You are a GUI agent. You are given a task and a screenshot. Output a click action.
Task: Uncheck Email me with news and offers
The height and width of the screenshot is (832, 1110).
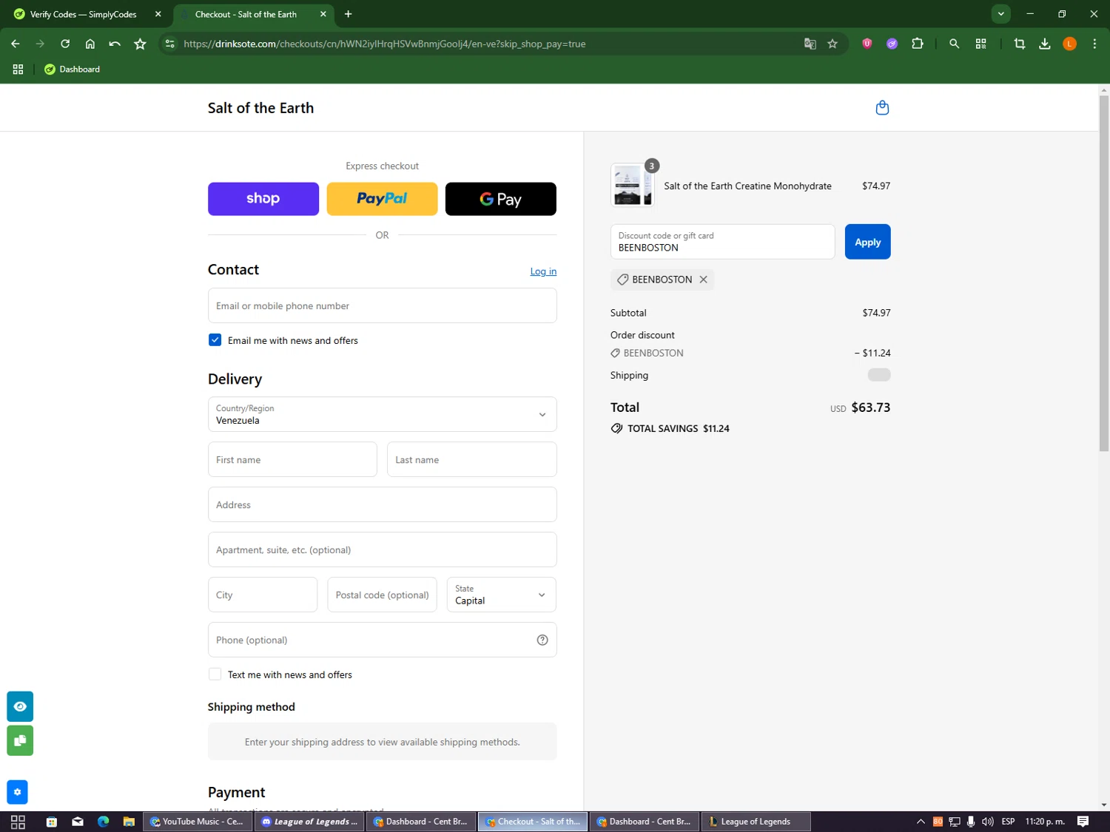click(x=215, y=340)
